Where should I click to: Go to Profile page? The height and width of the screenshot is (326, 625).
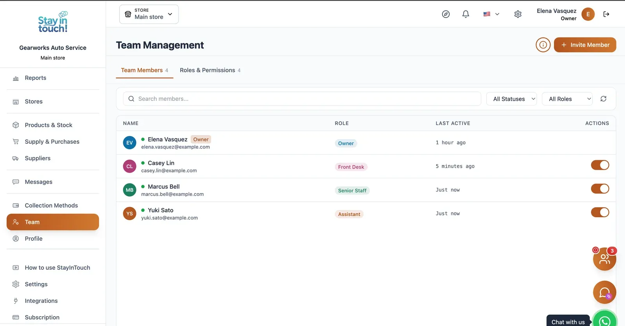click(x=53, y=239)
